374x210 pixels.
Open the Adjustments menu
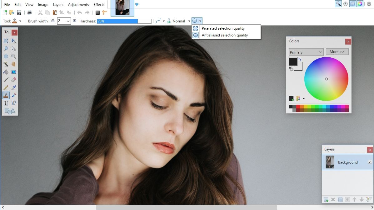coord(78,4)
